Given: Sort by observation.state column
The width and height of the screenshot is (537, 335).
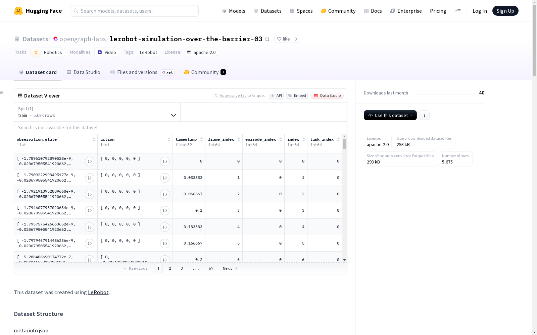Looking at the screenshot, I should click(94, 139).
